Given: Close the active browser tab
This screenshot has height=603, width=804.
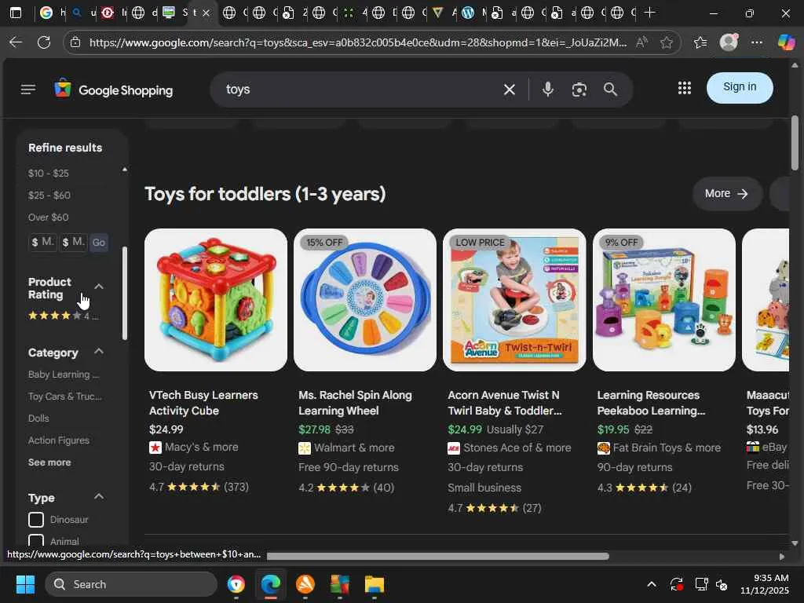Looking at the screenshot, I should [x=206, y=13].
